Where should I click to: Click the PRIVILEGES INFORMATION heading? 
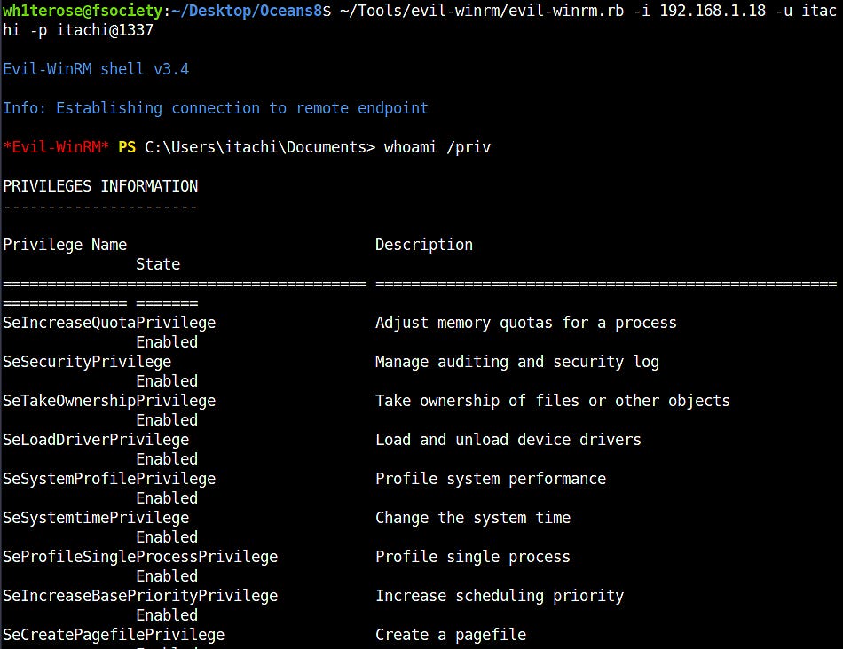[100, 186]
